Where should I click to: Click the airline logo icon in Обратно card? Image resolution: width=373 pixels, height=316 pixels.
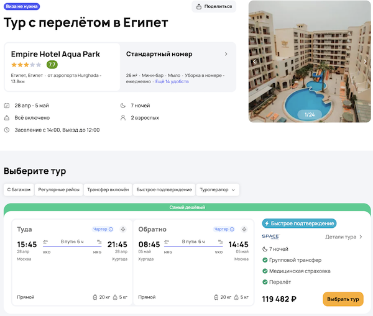click(x=244, y=229)
